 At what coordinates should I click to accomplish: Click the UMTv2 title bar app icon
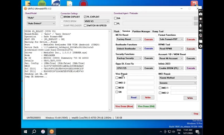25,9
